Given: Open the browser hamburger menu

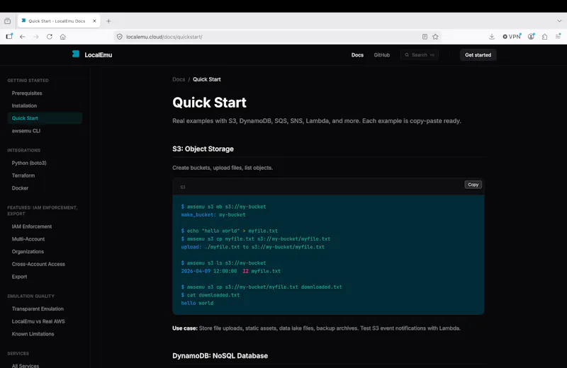Looking at the screenshot, I should coord(558,37).
